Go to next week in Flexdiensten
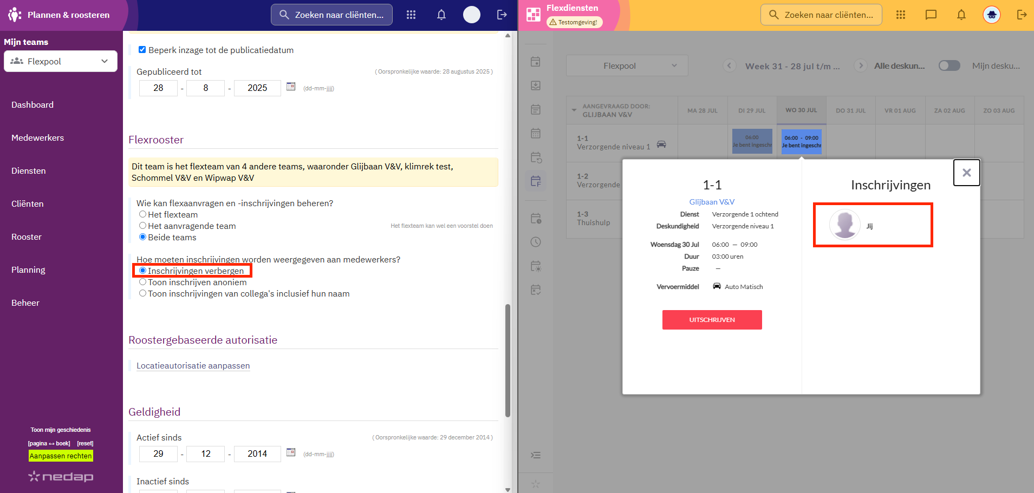 [x=861, y=65]
